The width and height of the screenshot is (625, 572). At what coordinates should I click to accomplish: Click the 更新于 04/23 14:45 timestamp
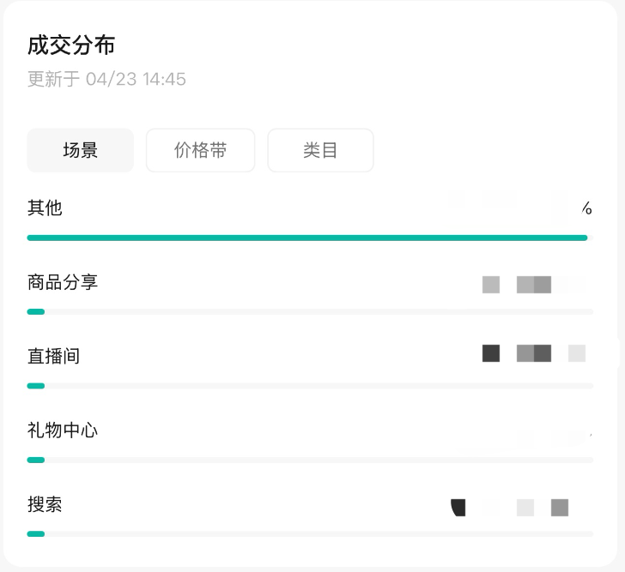point(106,80)
